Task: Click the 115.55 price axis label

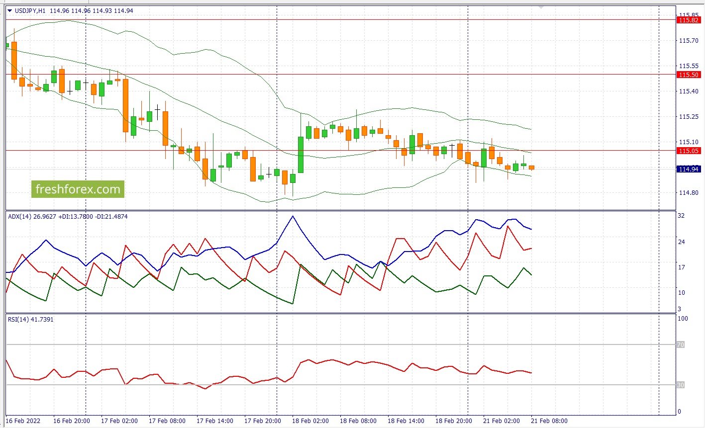Action: click(x=689, y=66)
